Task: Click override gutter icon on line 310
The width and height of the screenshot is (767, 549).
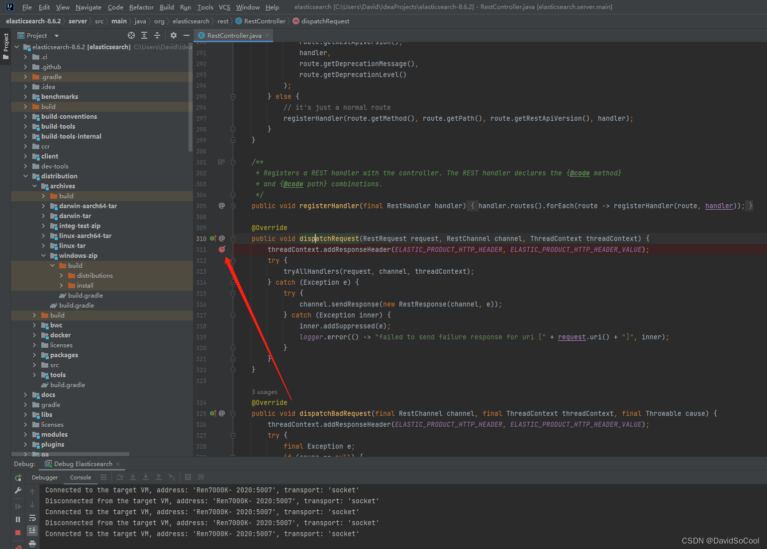Action: 213,238
